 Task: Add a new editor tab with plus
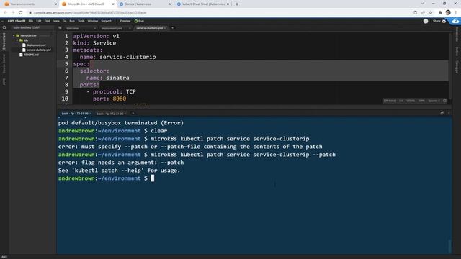(x=173, y=28)
